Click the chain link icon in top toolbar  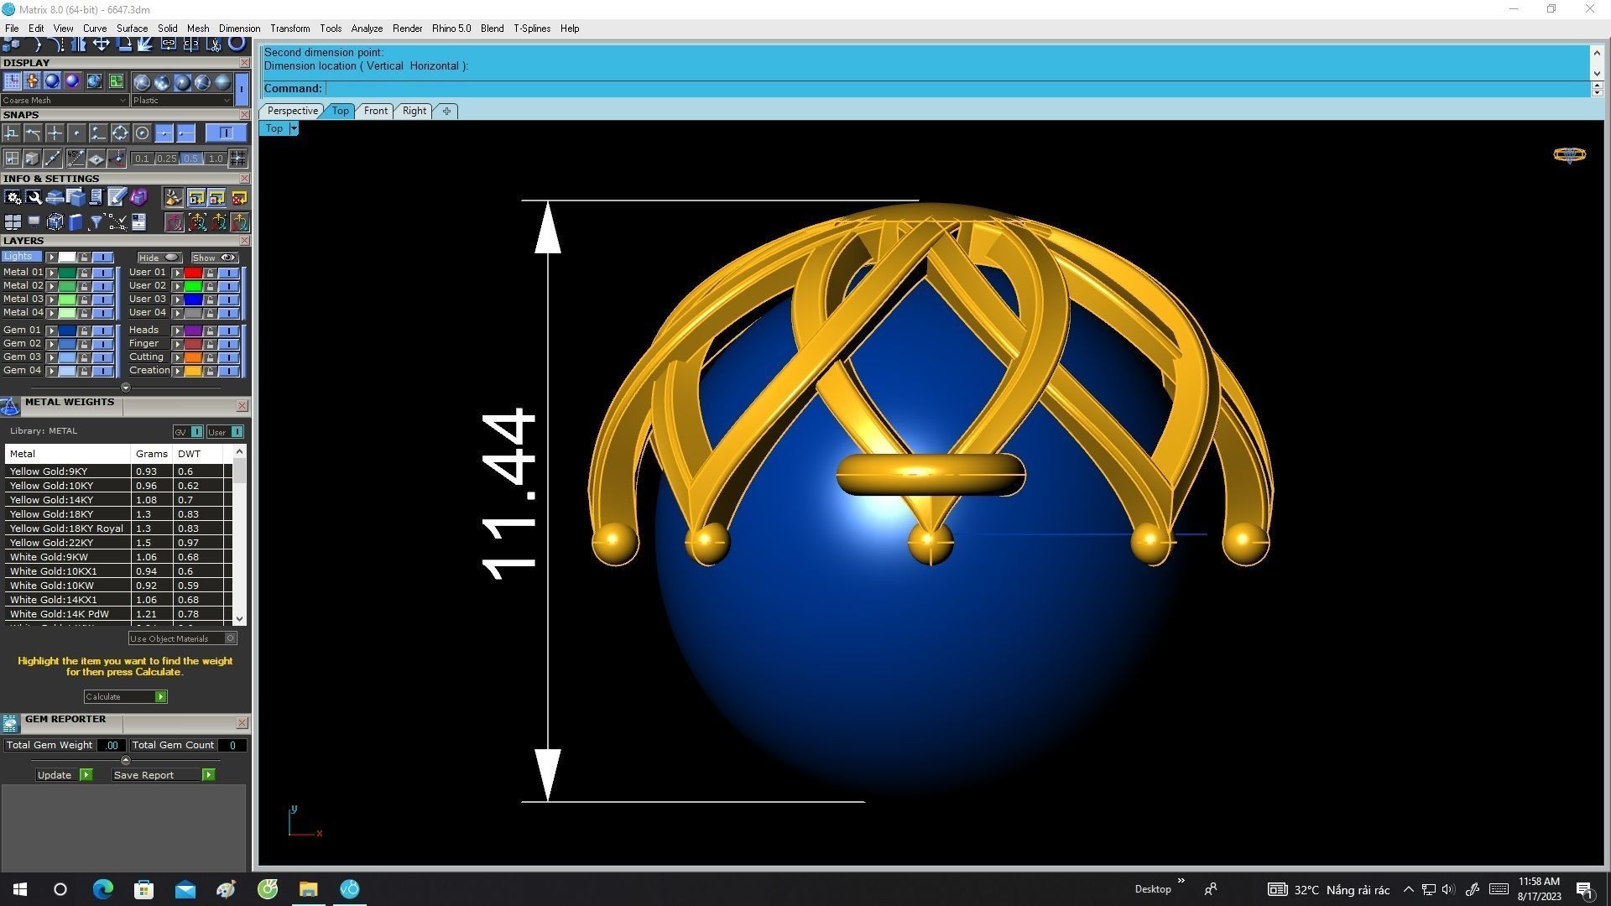pos(169,44)
